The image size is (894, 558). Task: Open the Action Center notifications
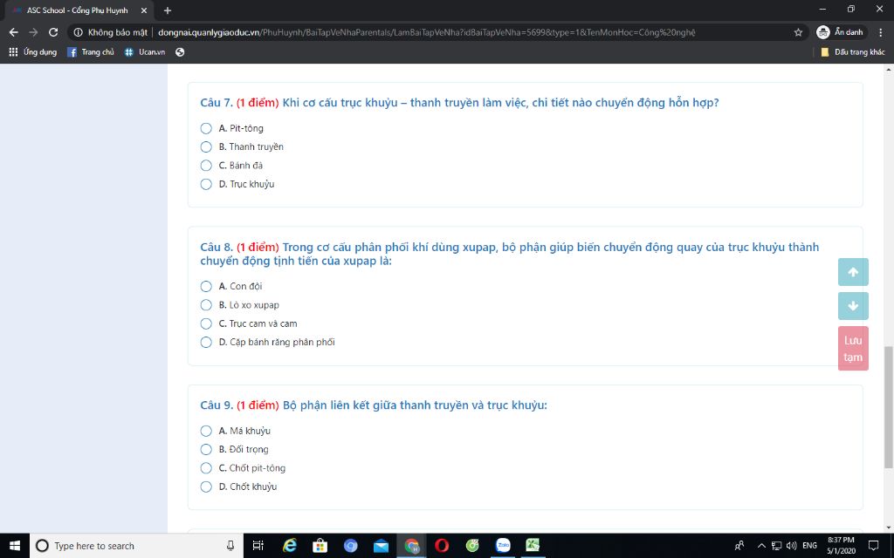(x=874, y=546)
